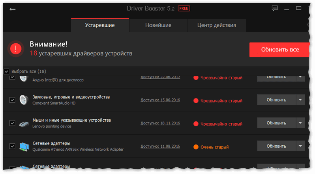Update the Lenovo pointing device driver
This screenshot has width=315, height=174.
[276, 123]
